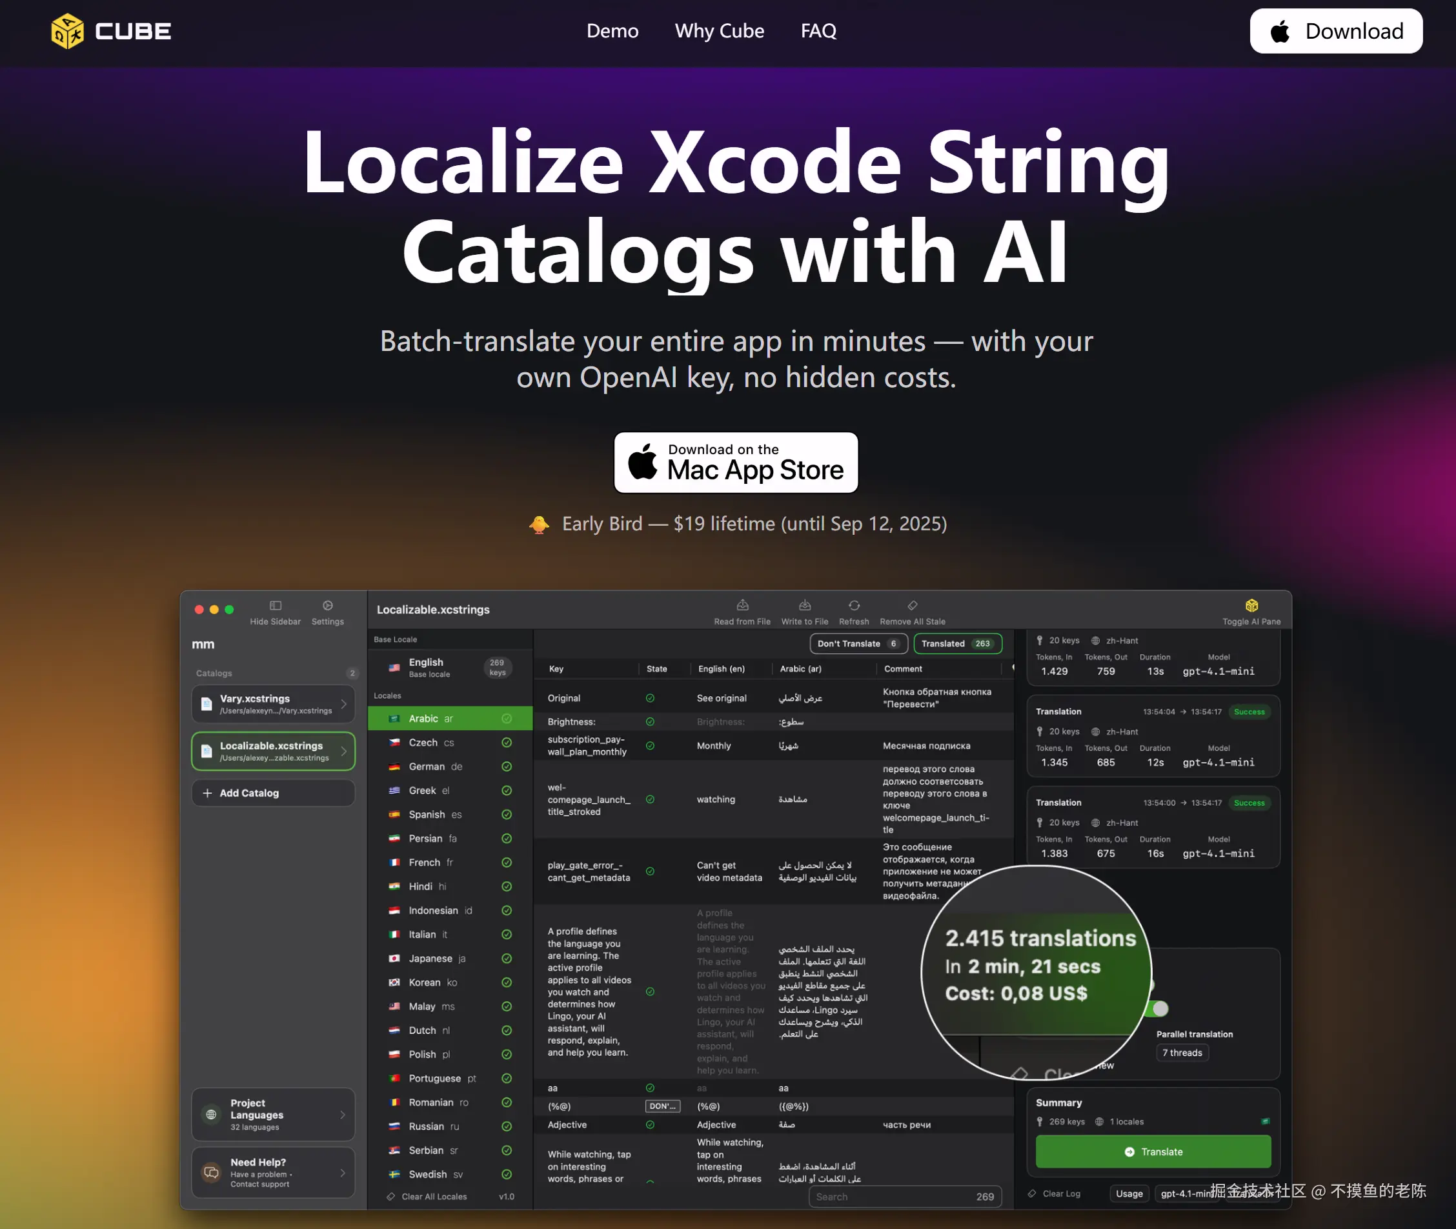
Task: Expand the Need Help? row chevron
Action: click(x=343, y=1173)
